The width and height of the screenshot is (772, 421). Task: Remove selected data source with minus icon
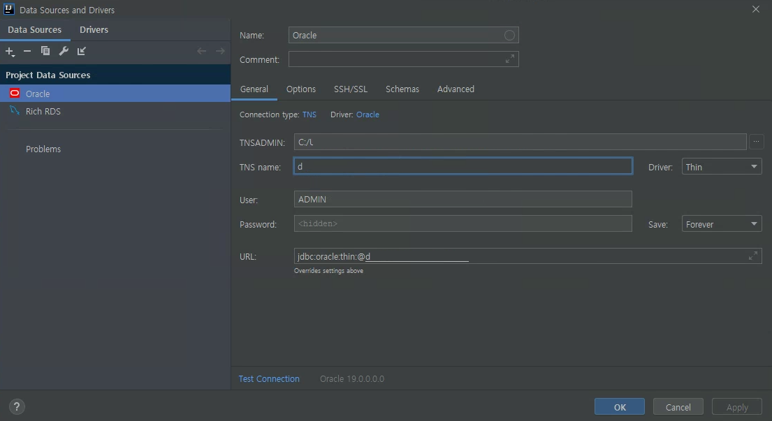coord(27,51)
